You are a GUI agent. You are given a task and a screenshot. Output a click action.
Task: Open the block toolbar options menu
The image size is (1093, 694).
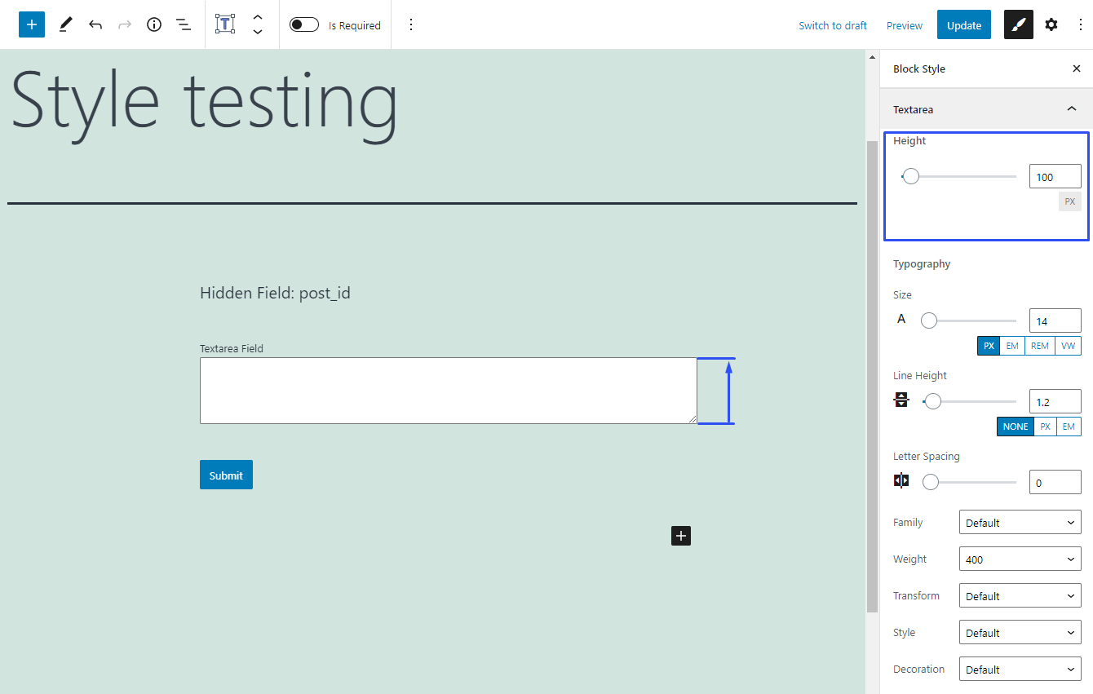(x=411, y=24)
